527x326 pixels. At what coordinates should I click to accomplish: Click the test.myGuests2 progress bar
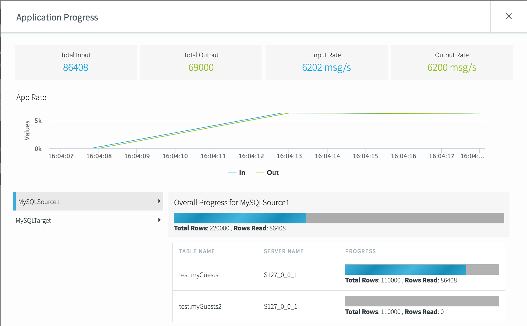422,301
